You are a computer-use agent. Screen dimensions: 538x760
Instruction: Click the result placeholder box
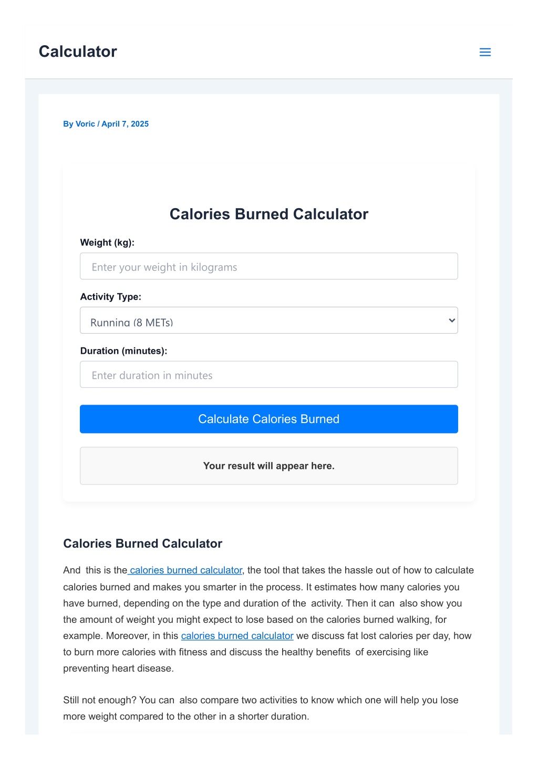tap(269, 466)
